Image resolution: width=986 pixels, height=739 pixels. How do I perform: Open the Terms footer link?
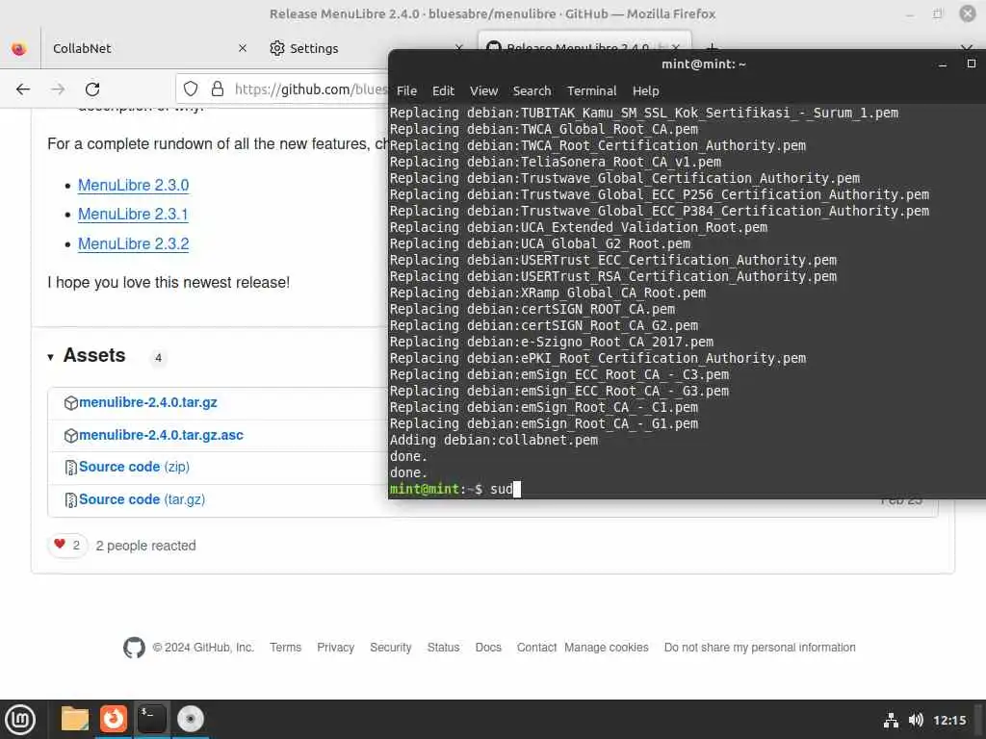[x=285, y=648]
